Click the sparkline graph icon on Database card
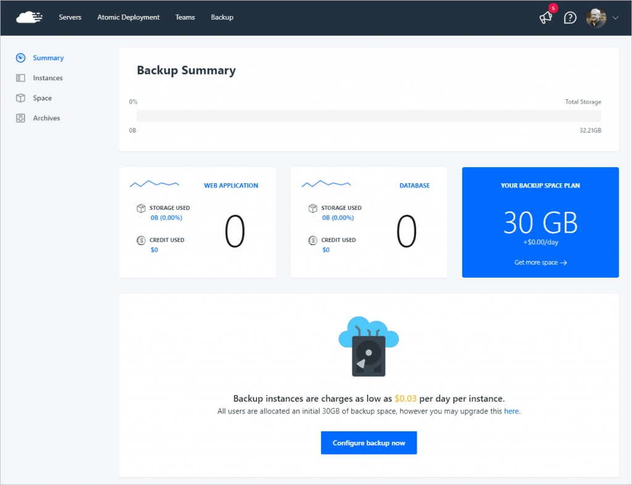This screenshot has width=632, height=485. (326, 183)
